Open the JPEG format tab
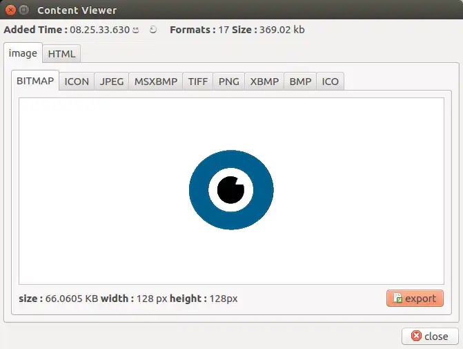463x349 pixels. [112, 82]
